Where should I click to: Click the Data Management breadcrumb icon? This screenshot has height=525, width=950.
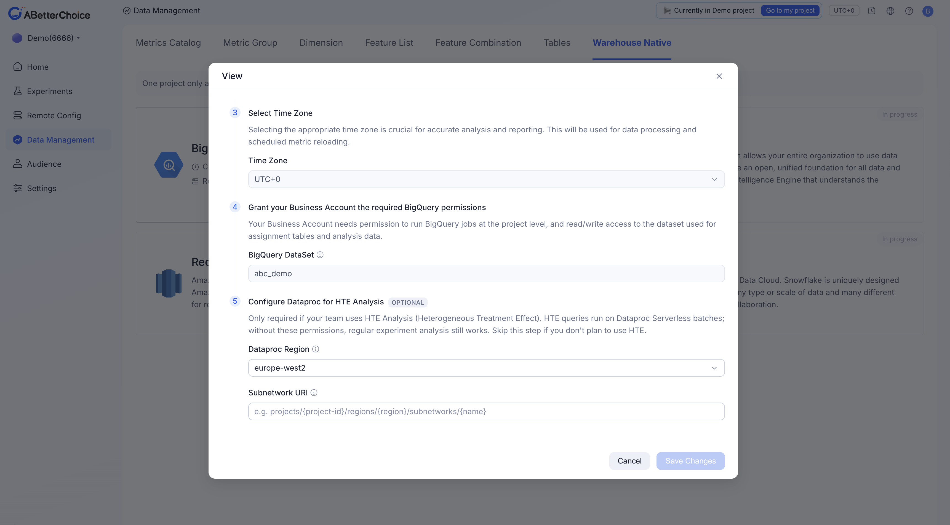click(x=127, y=11)
